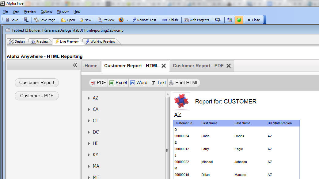Open the Home tab
319x179 pixels.
coord(91,66)
